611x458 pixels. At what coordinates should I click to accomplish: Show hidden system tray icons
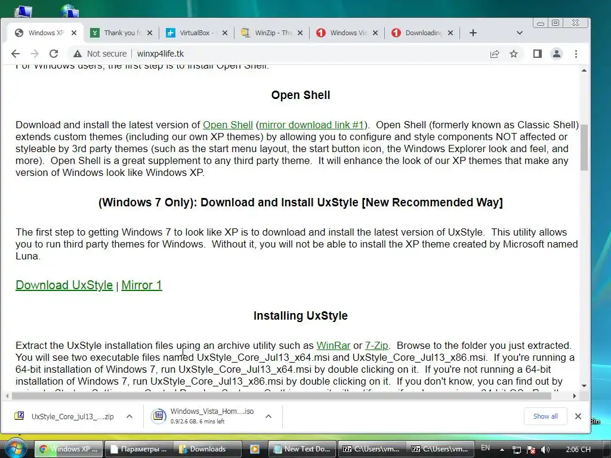(x=502, y=450)
